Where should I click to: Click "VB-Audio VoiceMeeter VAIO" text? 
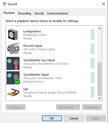(43, 78)
